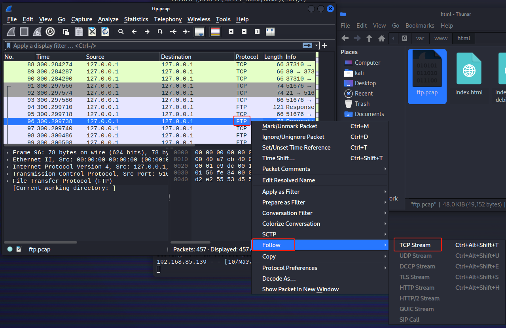The height and width of the screenshot is (328, 506).
Task: Expand Transmission Control Protocol details
Action: pyautogui.click(x=8, y=174)
